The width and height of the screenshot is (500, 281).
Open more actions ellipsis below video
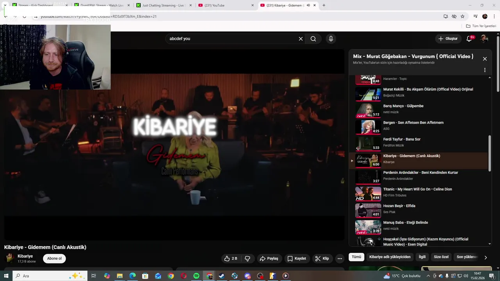click(340, 258)
